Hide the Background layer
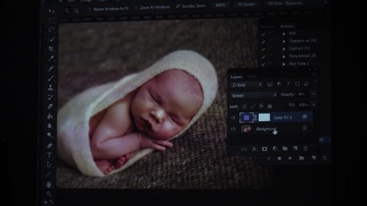This screenshot has height=206, width=367. [233, 129]
